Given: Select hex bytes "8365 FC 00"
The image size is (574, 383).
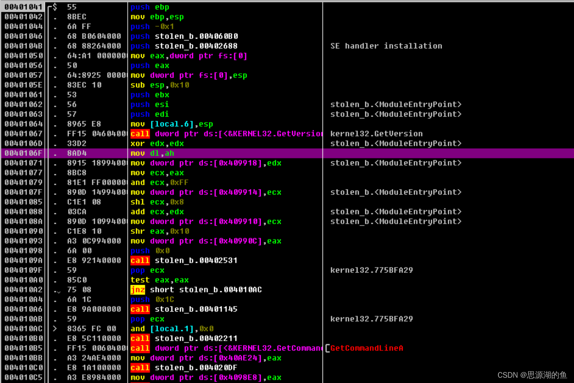Looking at the screenshot, I should [92, 329].
